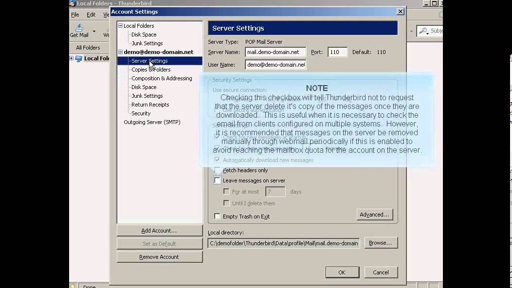512x288 pixels.
Task: Click the search magnifier icon in main window
Action: tap(423, 31)
